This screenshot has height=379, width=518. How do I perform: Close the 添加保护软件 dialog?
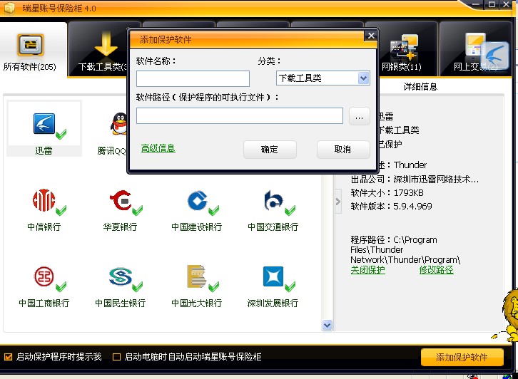[x=371, y=36]
